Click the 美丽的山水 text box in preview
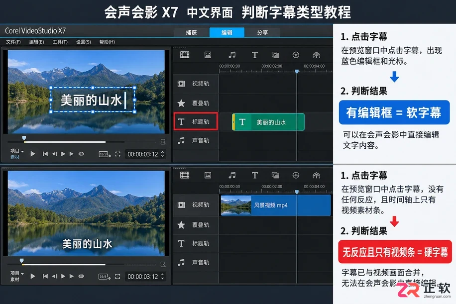This screenshot has height=304, width=456. 93,100
